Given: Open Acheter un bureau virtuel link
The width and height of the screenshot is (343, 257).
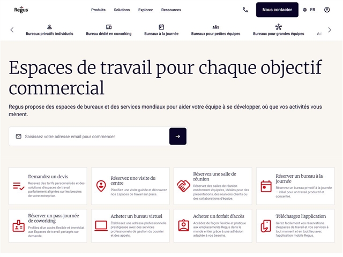Looking at the screenshot, I should pyautogui.click(x=130, y=226).
